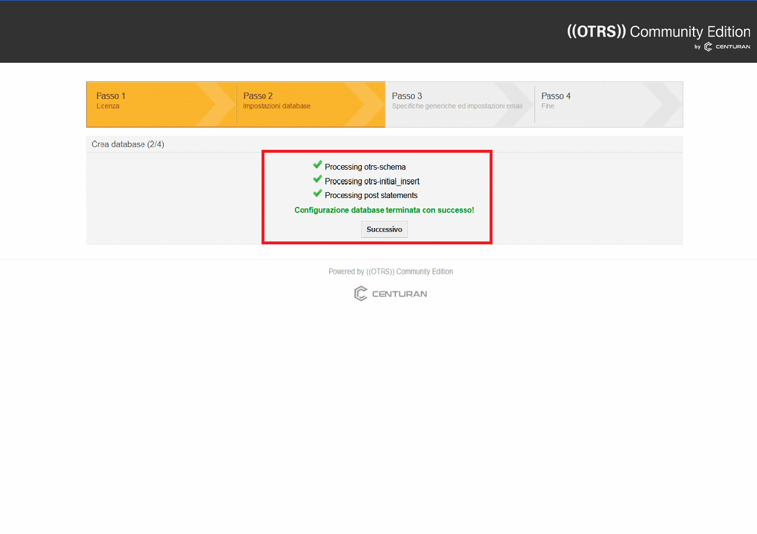Select Passo 4 Fine step
The width and height of the screenshot is (757, 534).
pyautogui.click(x=609, y=104)
